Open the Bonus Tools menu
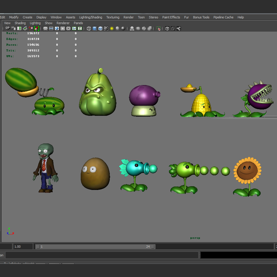Screen dimensions: 277x277 [201, 17]
